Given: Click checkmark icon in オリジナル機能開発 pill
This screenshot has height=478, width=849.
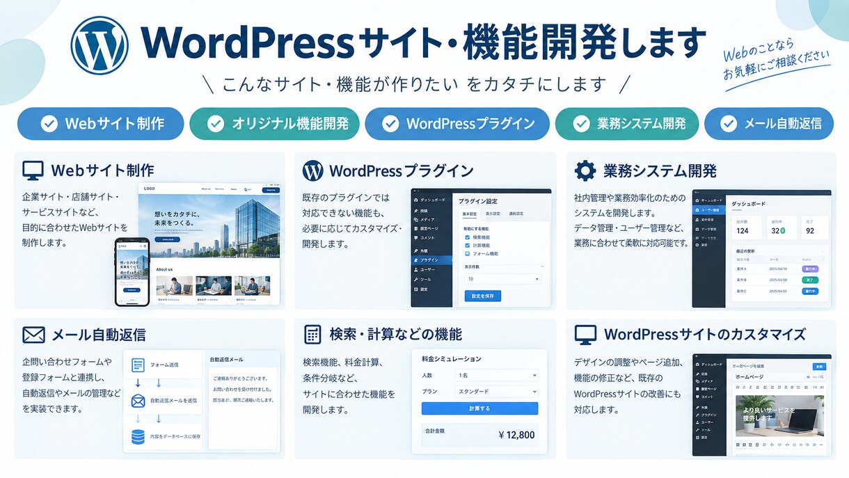Looking at the screenshot, I should [216, 124].
